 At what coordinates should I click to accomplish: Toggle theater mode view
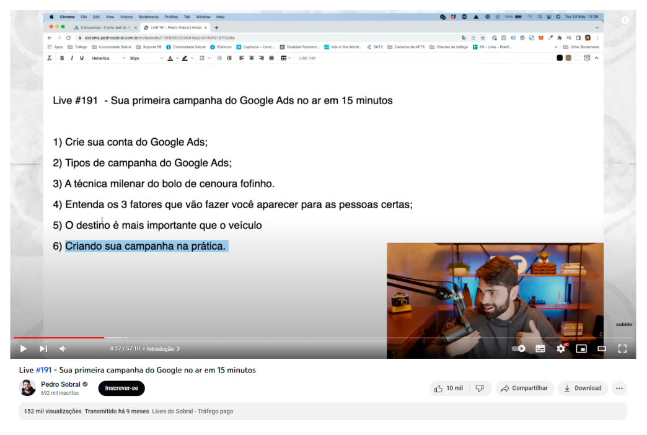(x=602, y=349)
